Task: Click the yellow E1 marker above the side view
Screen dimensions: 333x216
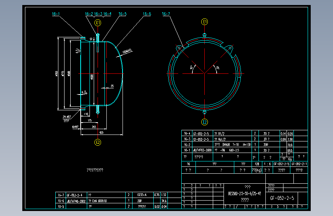Action: pyautogui.click(x=98, y=23)
